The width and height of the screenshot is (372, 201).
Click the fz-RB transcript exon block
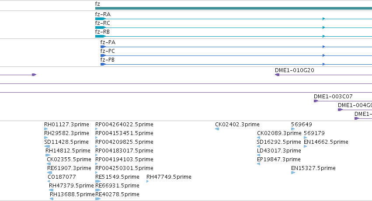(x=101, y=36)
